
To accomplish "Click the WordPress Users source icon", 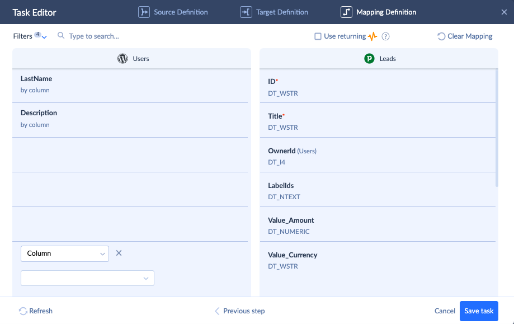I will pyautogui.click(x=122, y=59).
